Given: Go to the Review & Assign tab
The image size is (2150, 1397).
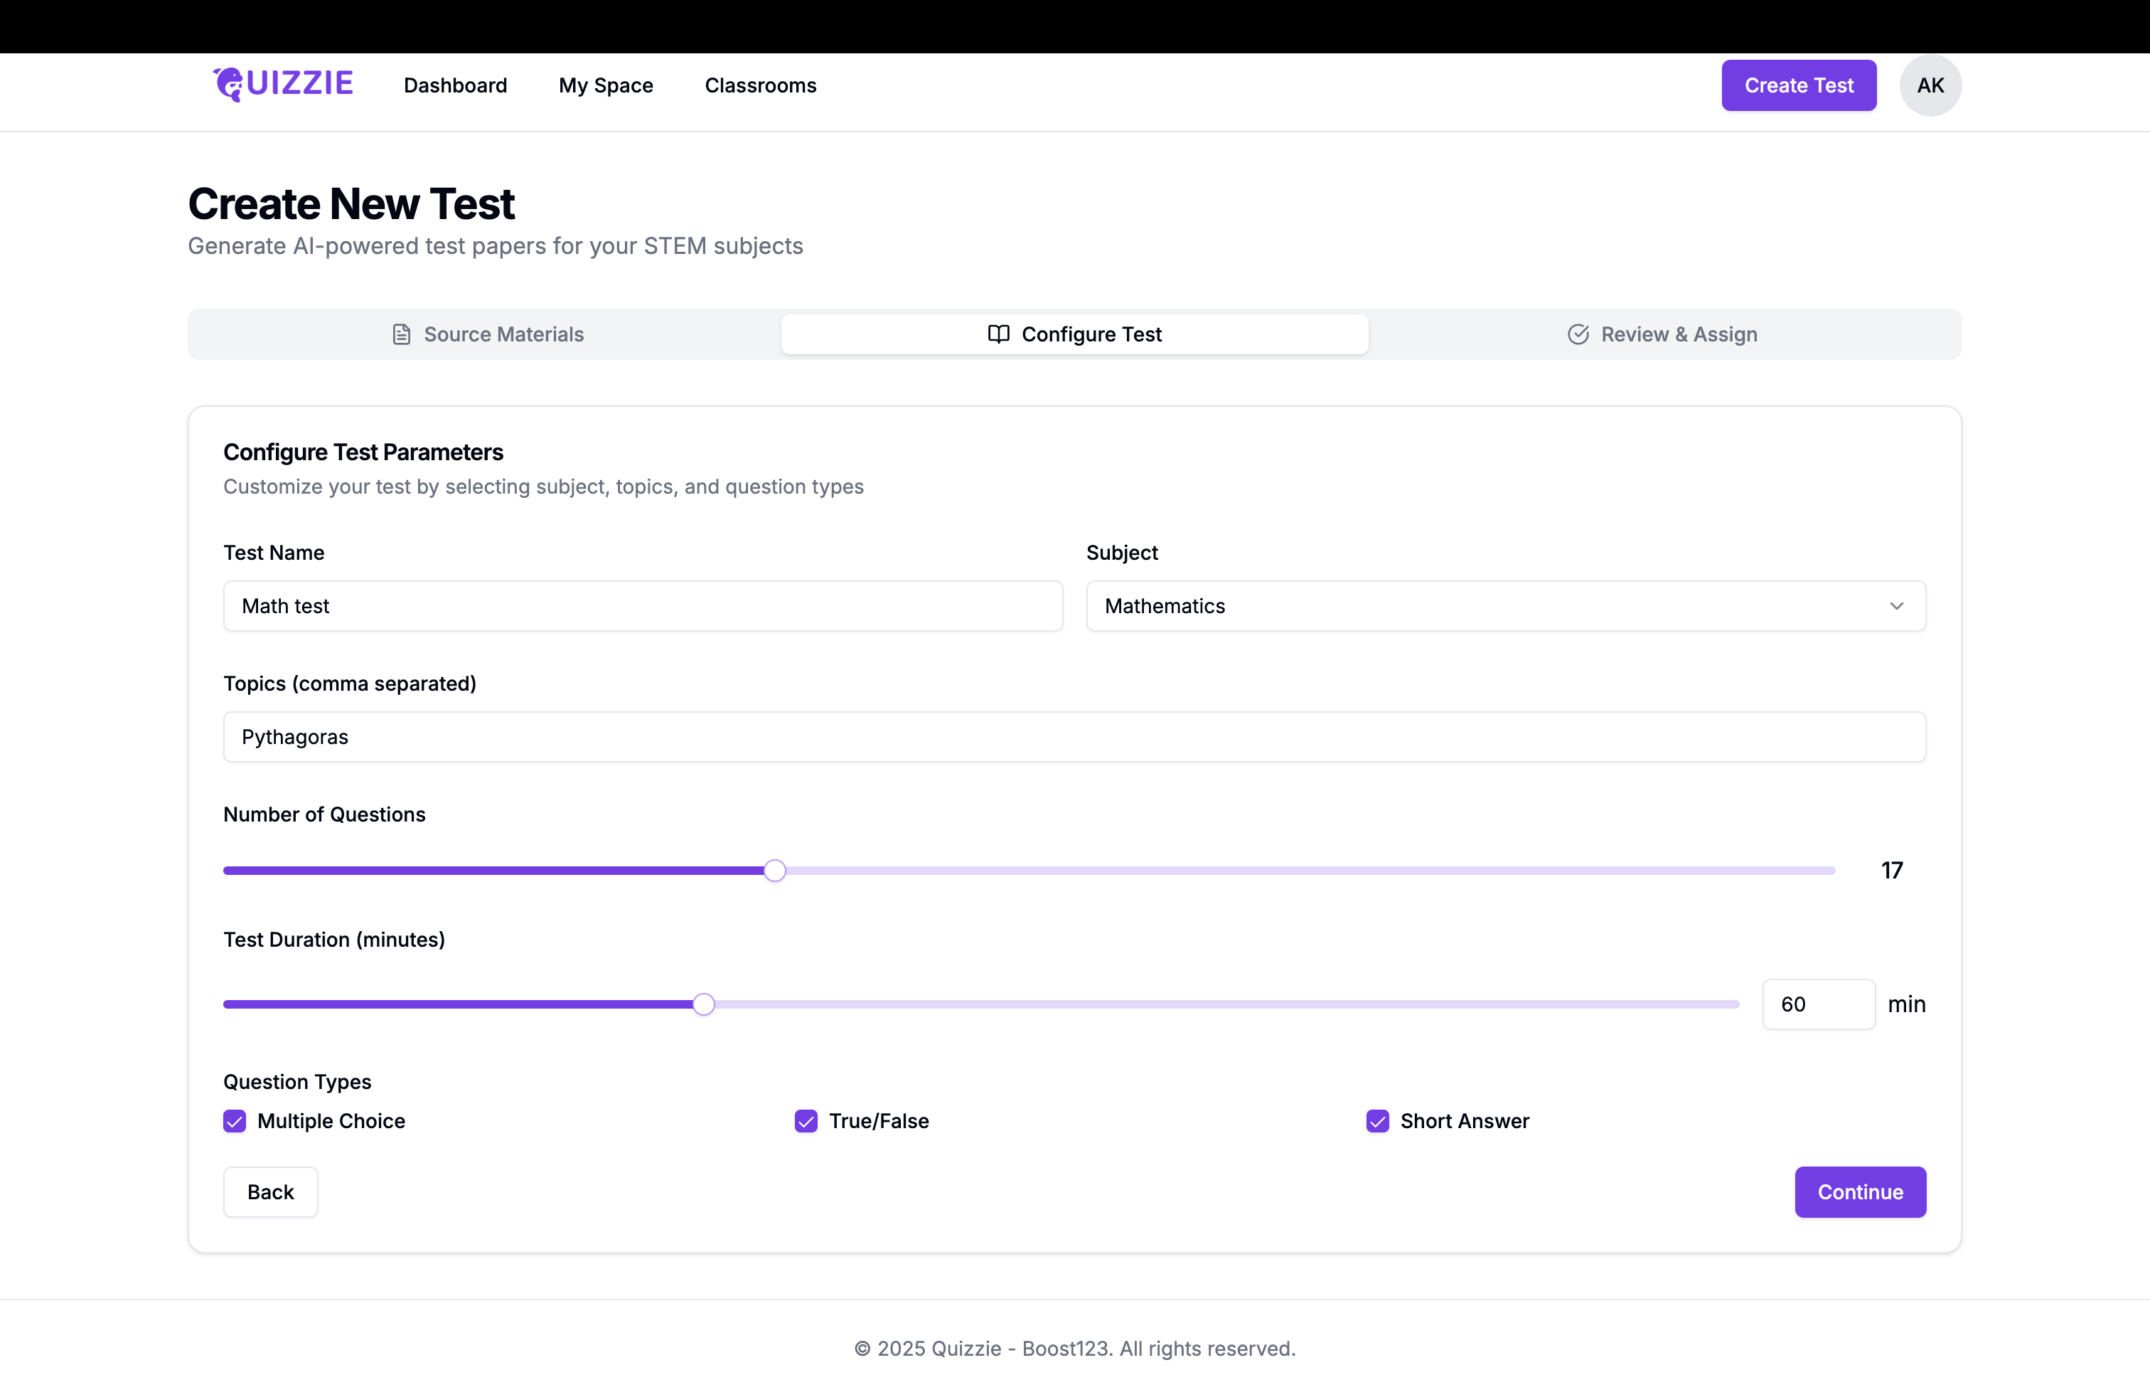Looking at the screenshot, I should pyautogui.click(x=1664, y=334).
